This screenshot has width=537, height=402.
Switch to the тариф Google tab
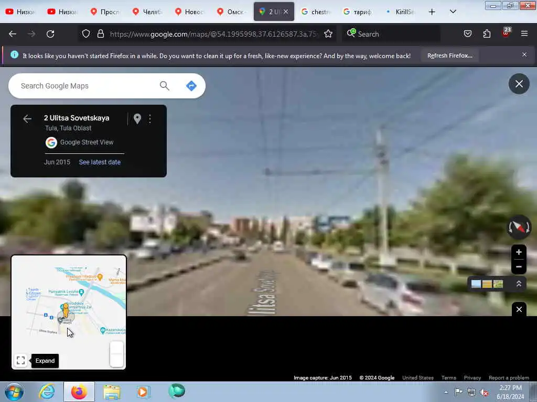[358, 12]
